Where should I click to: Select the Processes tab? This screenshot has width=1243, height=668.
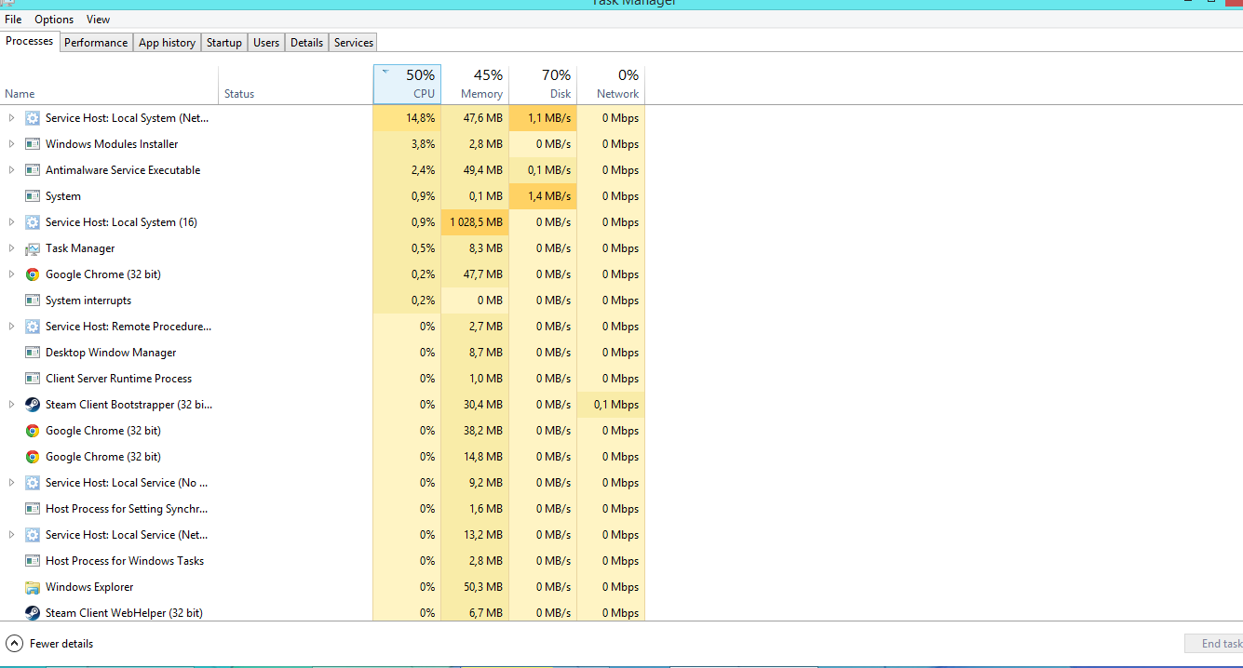point(30,41)
